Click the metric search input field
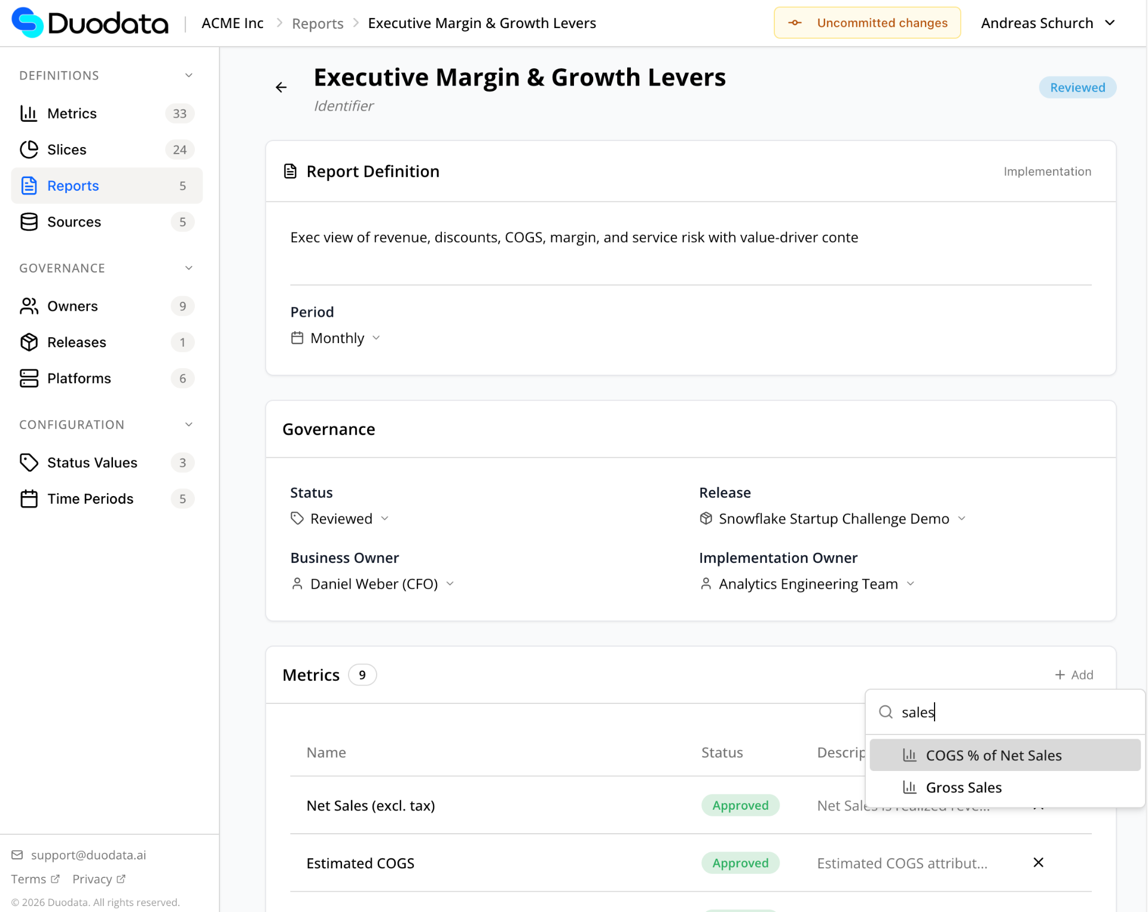Viewport: 1148px width, 912px height. coord(1010,712)
